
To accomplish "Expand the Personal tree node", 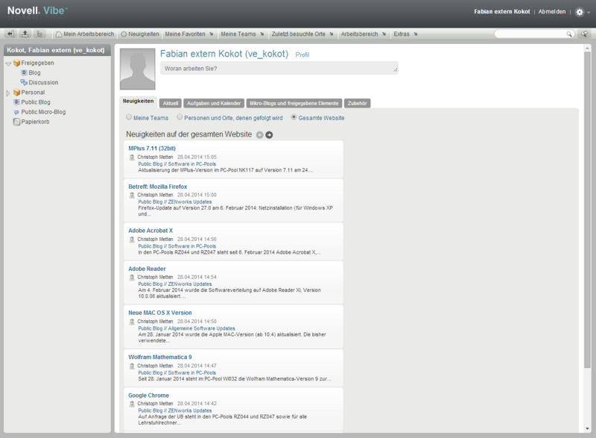I will (8, 93).
